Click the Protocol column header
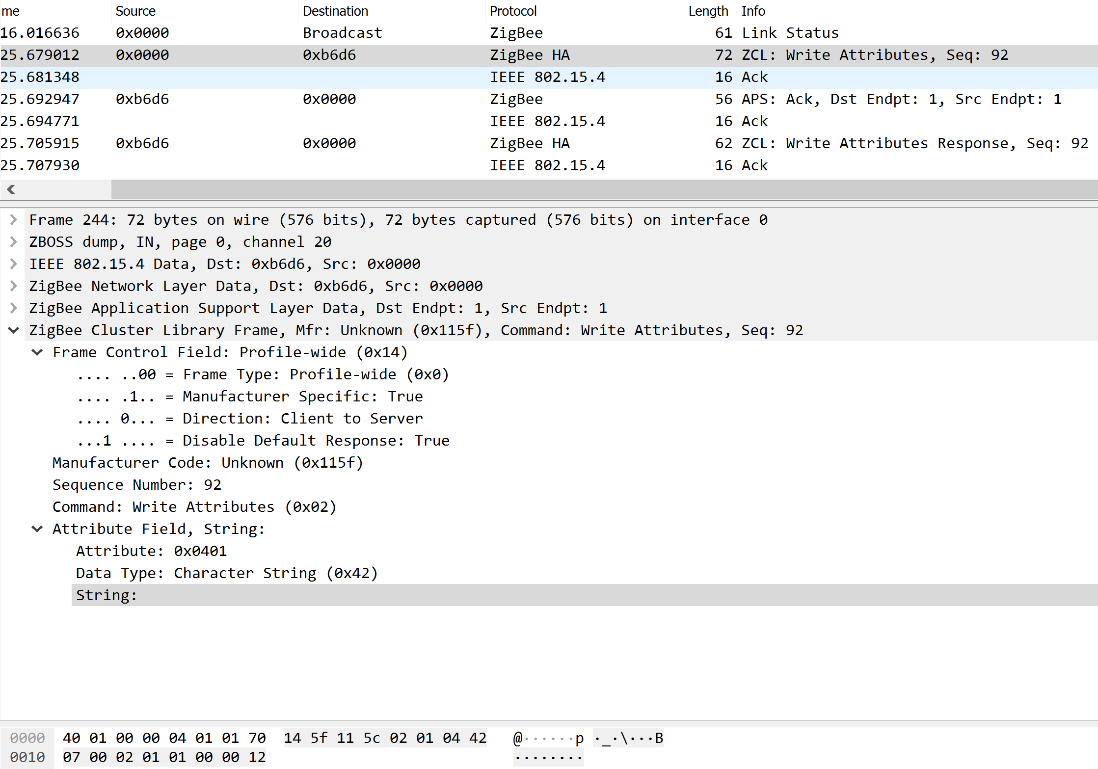1098x769 pixels. [x=513, y=11]
